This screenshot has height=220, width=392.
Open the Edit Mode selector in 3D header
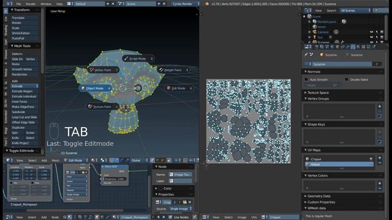click(x=76, y=160)
